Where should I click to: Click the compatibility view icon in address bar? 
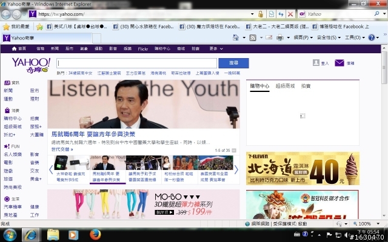pos(272,14)
